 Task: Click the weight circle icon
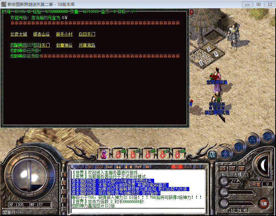tap(224, 204)
